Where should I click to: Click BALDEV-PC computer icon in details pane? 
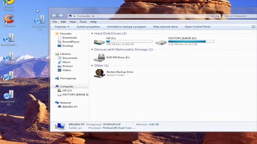coord(60,126)
